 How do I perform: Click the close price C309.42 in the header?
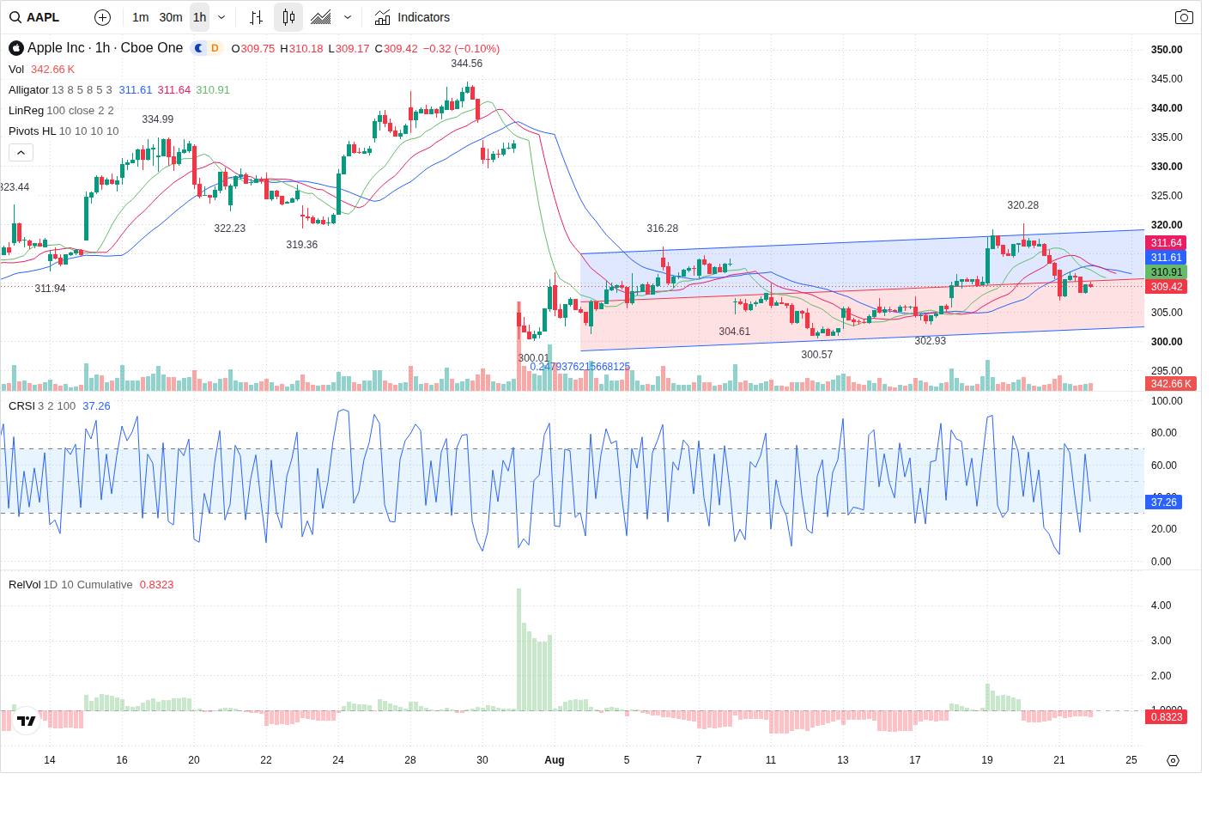pyautogui.click(x=396, y=49)
